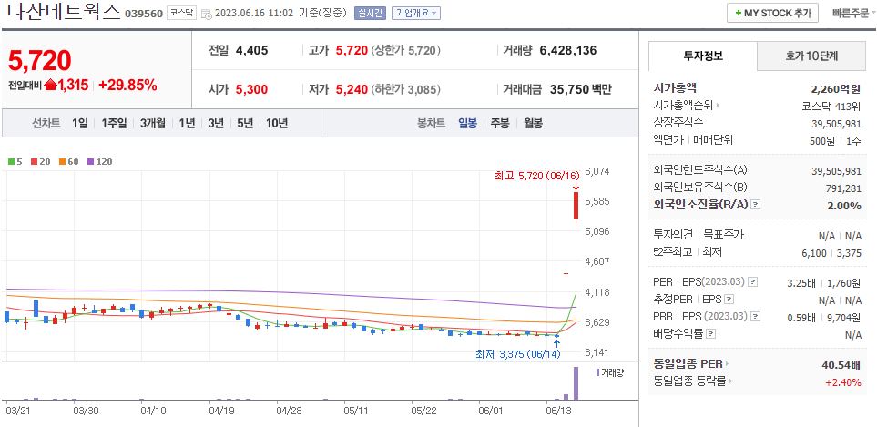877x427 pixels.
Task: Click help icon next to PBR BPS (2023.03)
Action: click(756, 316)
